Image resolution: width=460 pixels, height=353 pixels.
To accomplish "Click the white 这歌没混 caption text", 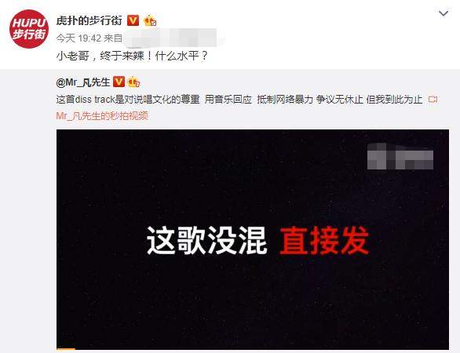I will (206, 241).
